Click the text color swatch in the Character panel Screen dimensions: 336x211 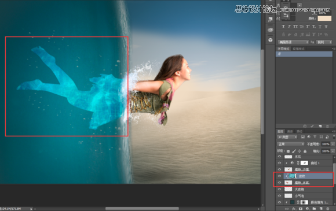click(x=324, y=18)
